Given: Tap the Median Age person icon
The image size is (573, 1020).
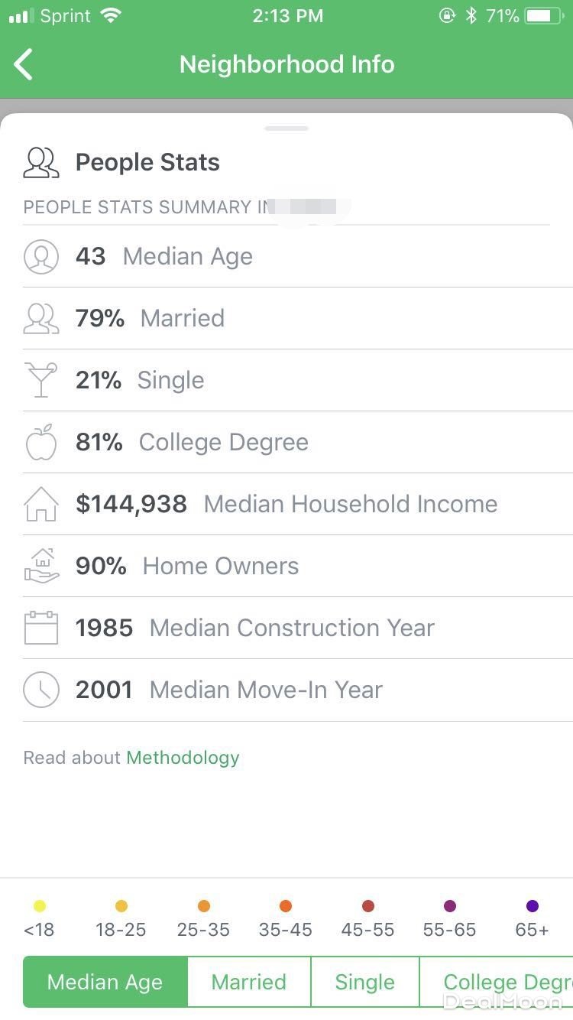Looking at the screenshot, I should 41,257.
